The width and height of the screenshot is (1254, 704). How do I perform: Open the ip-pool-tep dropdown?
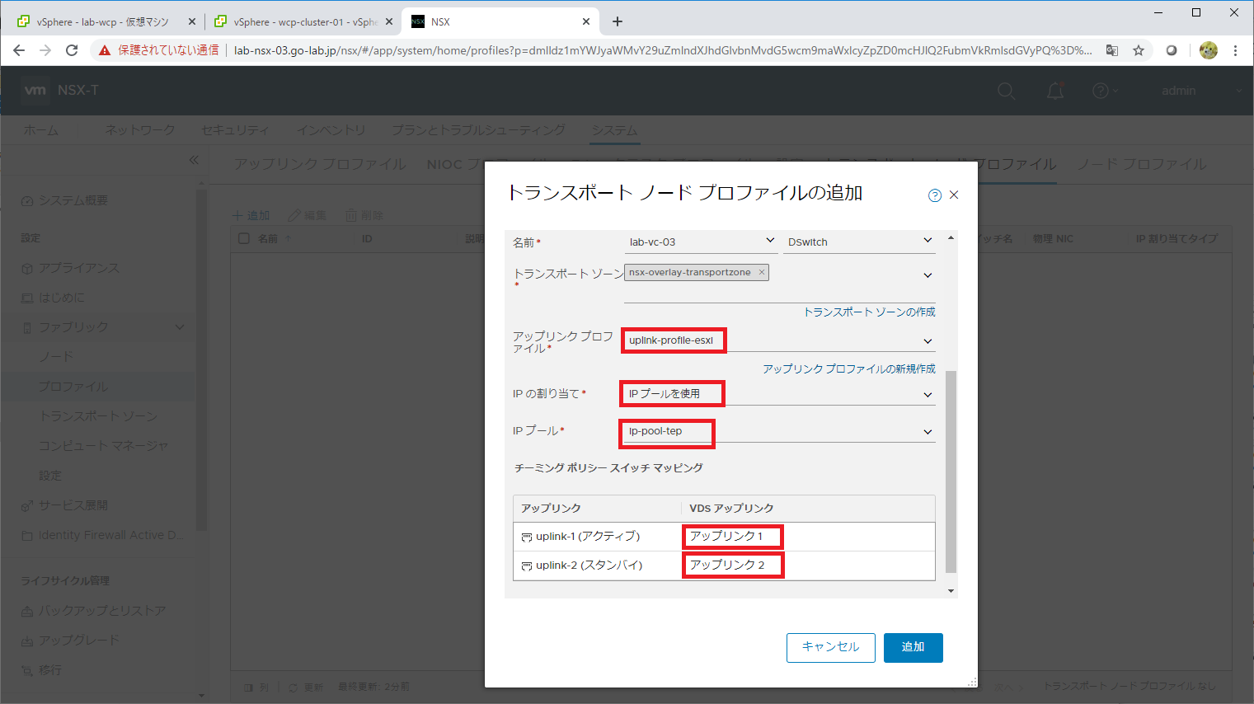tap(779, 431)
